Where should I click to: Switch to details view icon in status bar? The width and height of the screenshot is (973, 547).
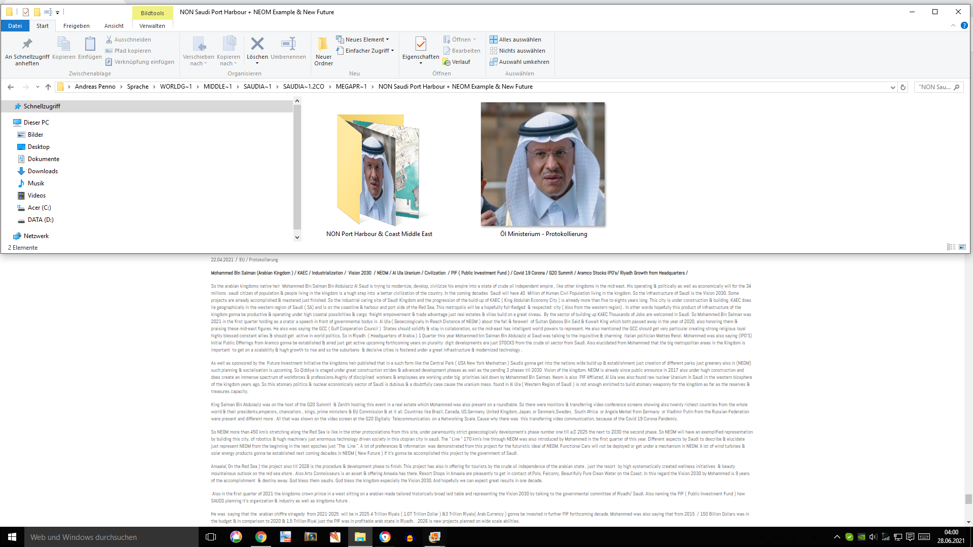tap(951, 247)
